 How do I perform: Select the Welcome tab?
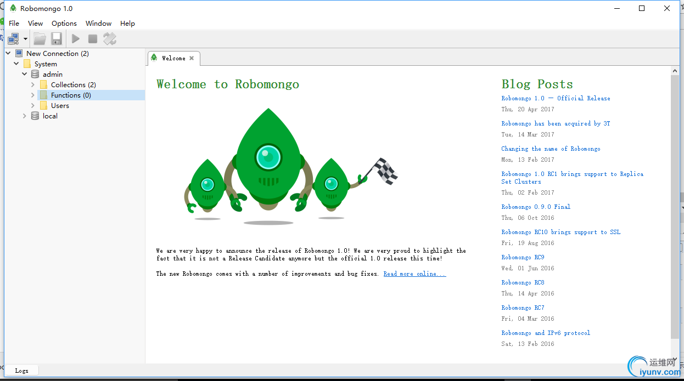[x=173, y=58]
